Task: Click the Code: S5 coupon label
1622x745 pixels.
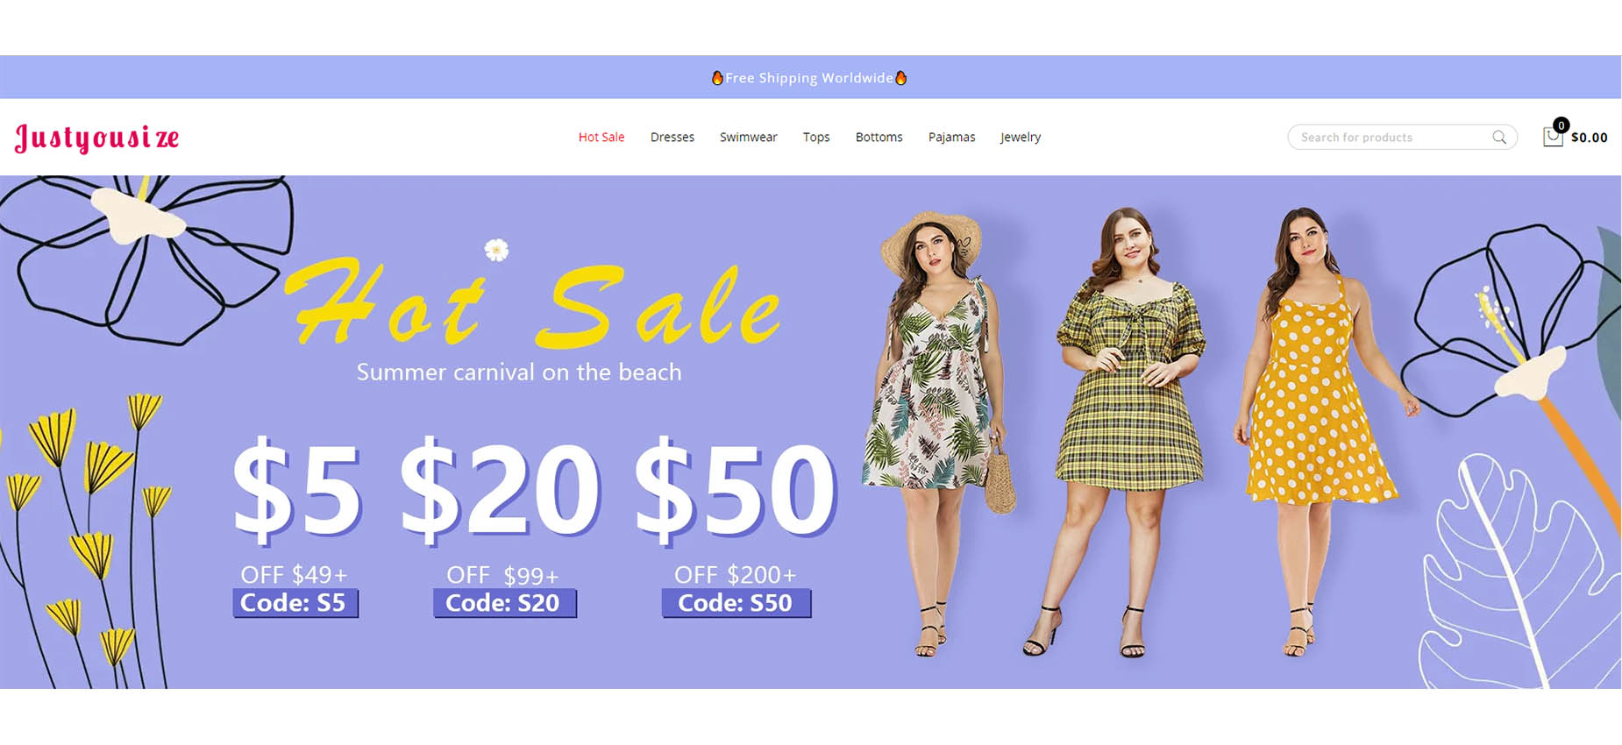Action: (295, 603)
